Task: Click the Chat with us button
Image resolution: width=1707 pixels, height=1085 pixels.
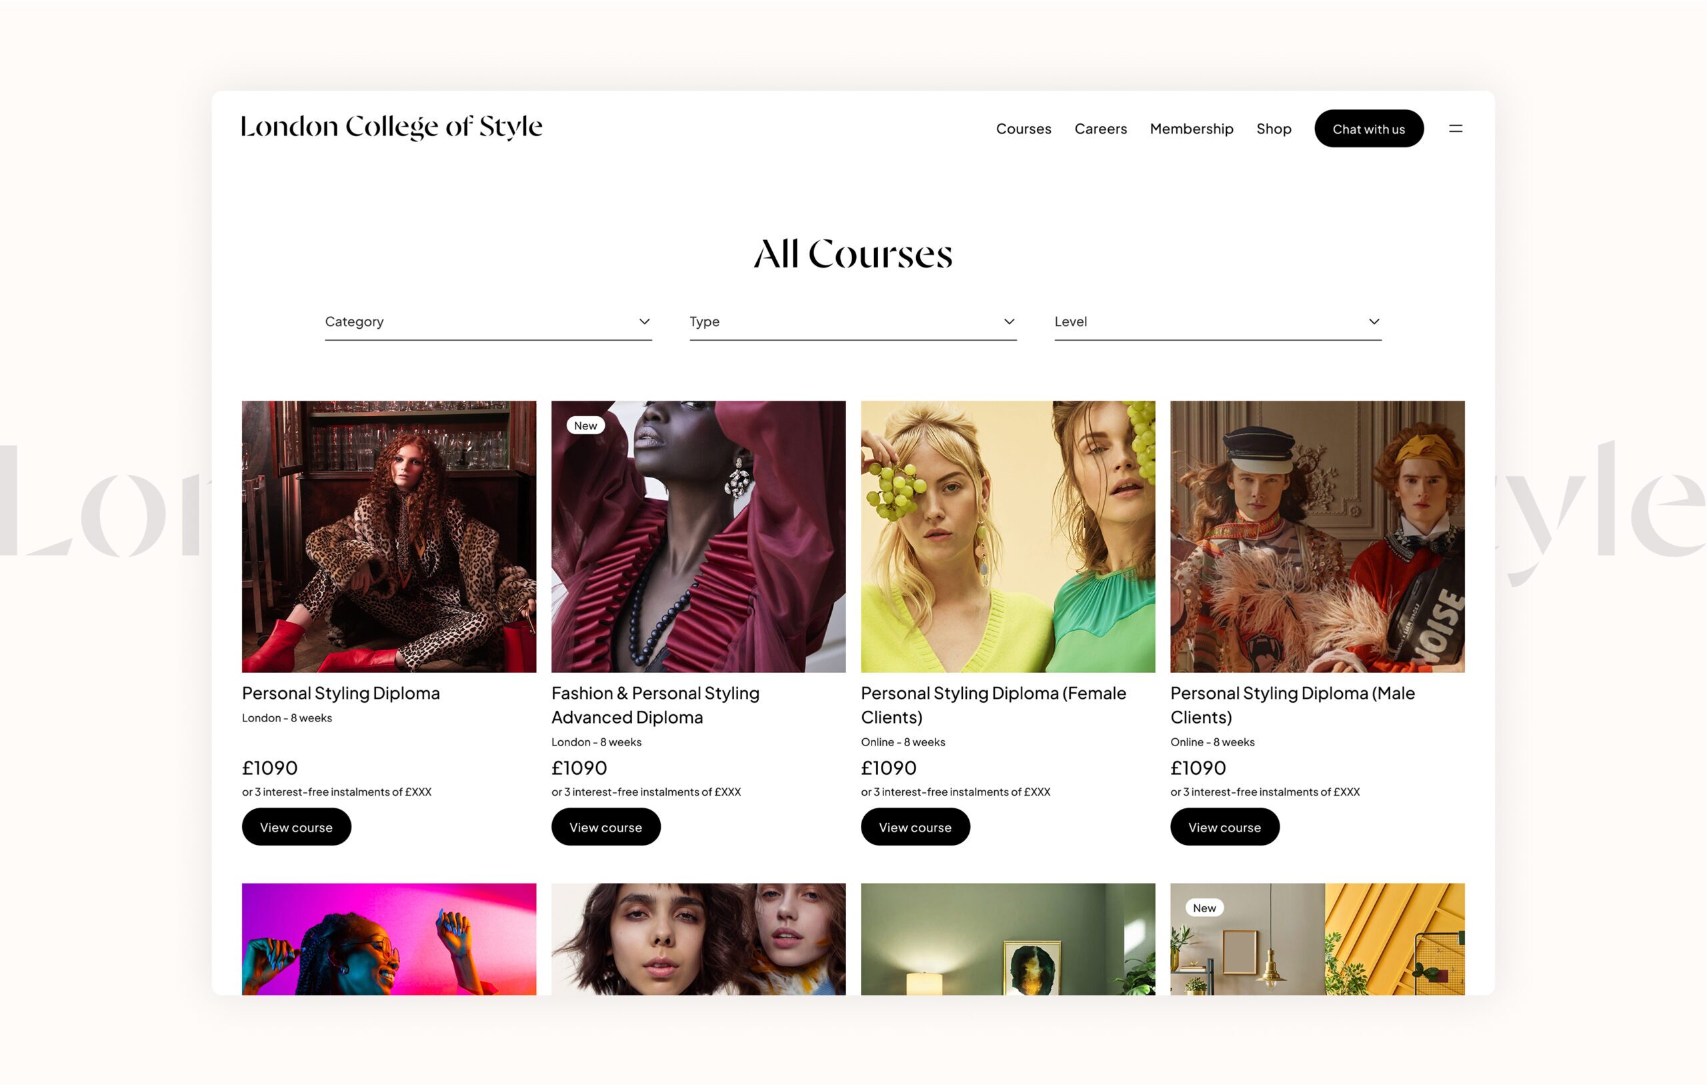Action: tap(1369, 128)
